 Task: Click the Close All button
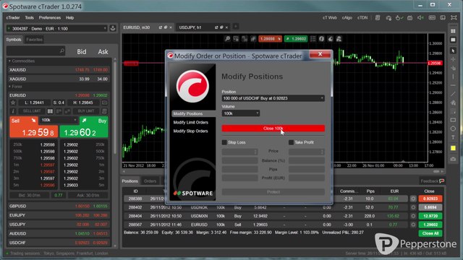click(430, 233)
